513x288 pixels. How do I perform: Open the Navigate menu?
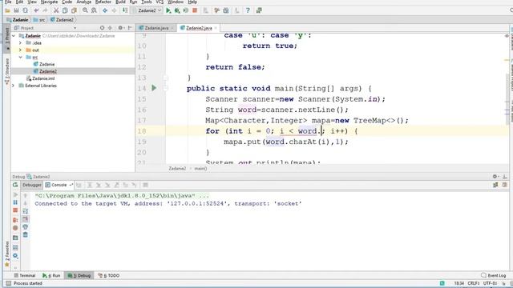click(x=49, y=2)
